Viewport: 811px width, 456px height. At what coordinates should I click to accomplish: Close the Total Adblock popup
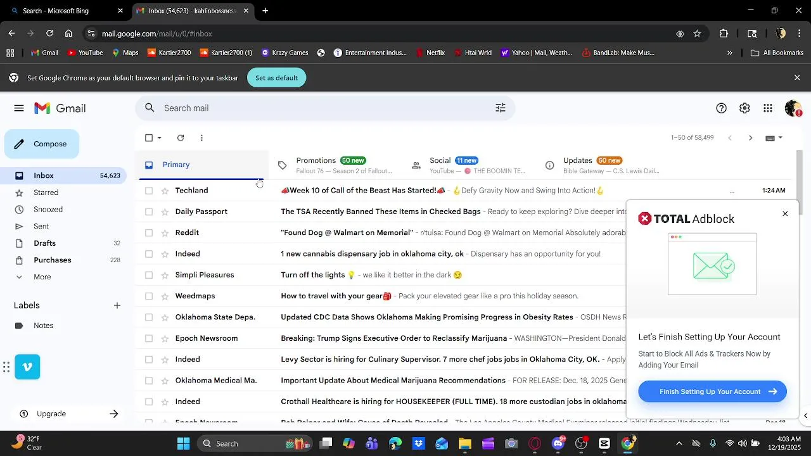click(x=785, y=213)
